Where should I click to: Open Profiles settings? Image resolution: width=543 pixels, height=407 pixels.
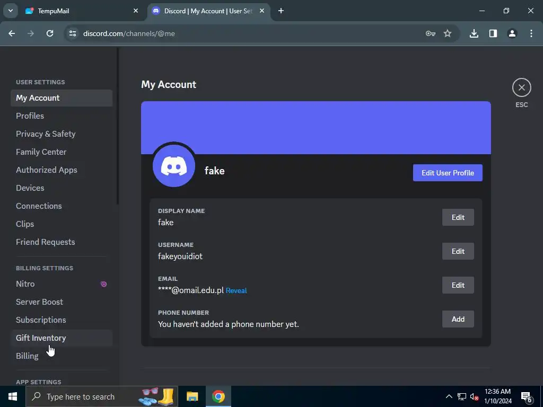(x=62, y=116)
